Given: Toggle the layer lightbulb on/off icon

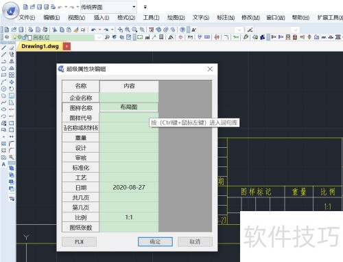Looking at the screenshot, I should [x=15, y=37].
